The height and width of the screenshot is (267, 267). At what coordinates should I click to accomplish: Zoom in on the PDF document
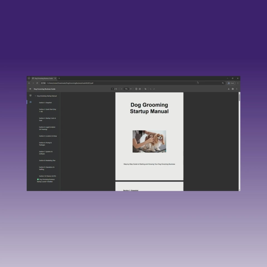coord(130,89)
